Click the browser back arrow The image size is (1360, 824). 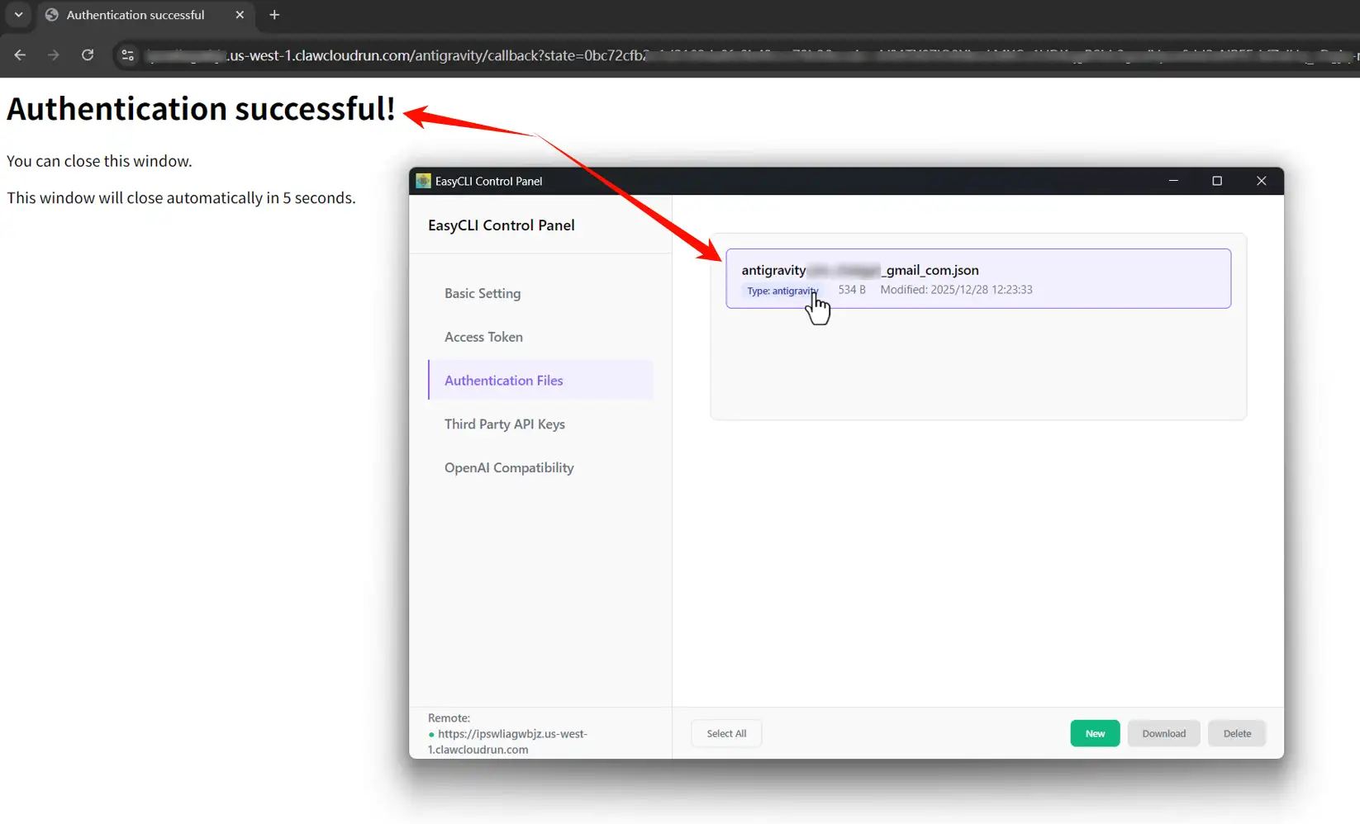pos(20,55)
